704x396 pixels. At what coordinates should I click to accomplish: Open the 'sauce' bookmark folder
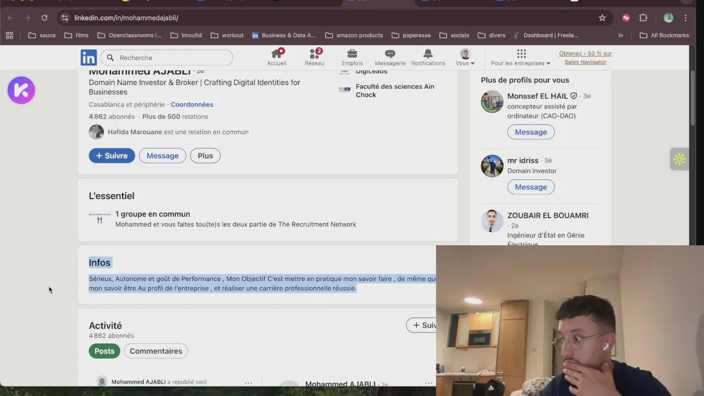(42, 35)
